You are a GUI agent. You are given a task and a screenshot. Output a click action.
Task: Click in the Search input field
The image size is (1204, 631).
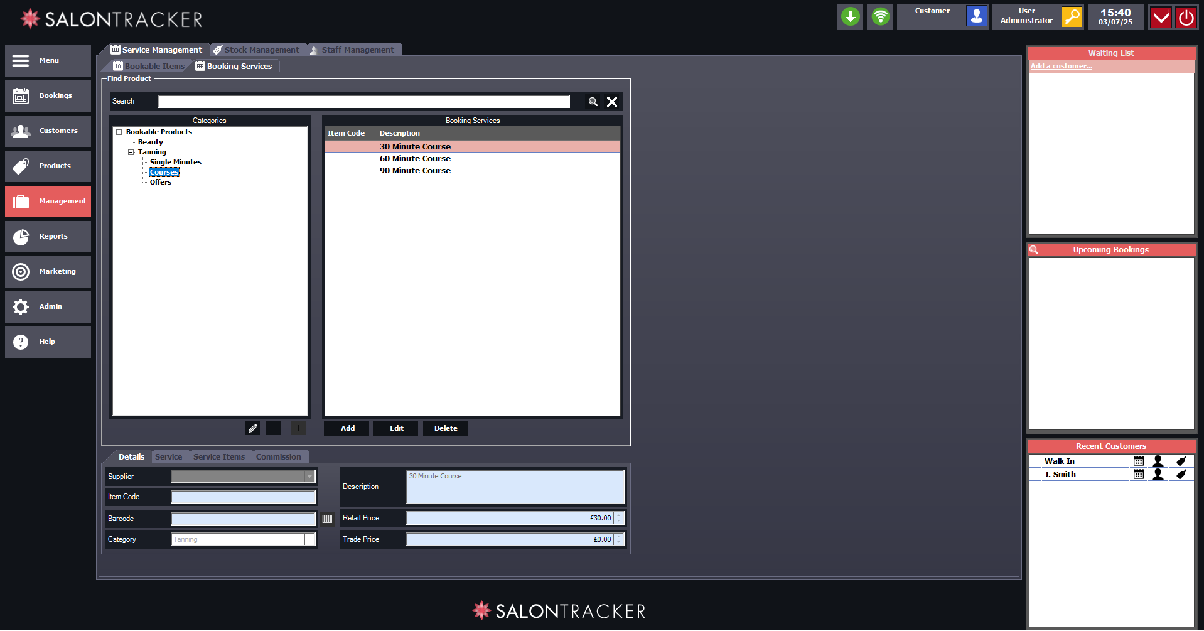point(364,102)
